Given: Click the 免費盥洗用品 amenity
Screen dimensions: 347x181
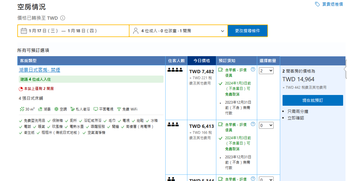Looking at the screenshot, I should coord(35,121).
